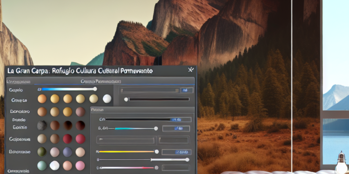Screen dimensions: 349x174
Task: Choose the slate blue swatch
Action: pos(67,152)
